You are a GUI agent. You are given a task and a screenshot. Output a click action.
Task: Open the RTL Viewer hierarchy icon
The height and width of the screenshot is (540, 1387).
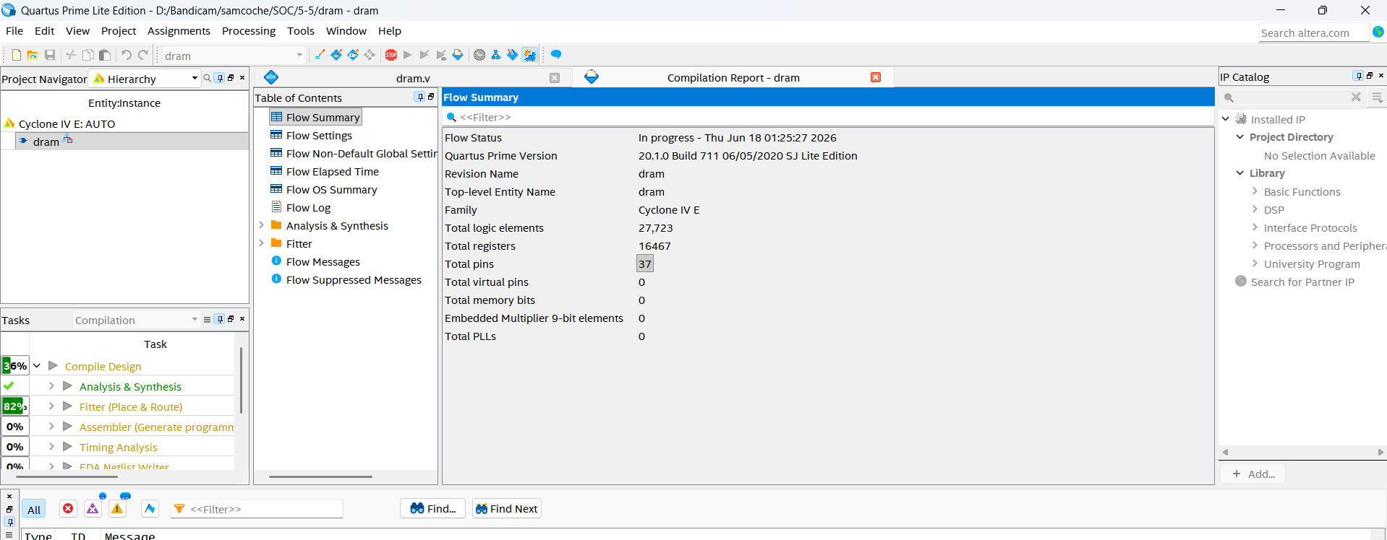click(x=496, y=55)
